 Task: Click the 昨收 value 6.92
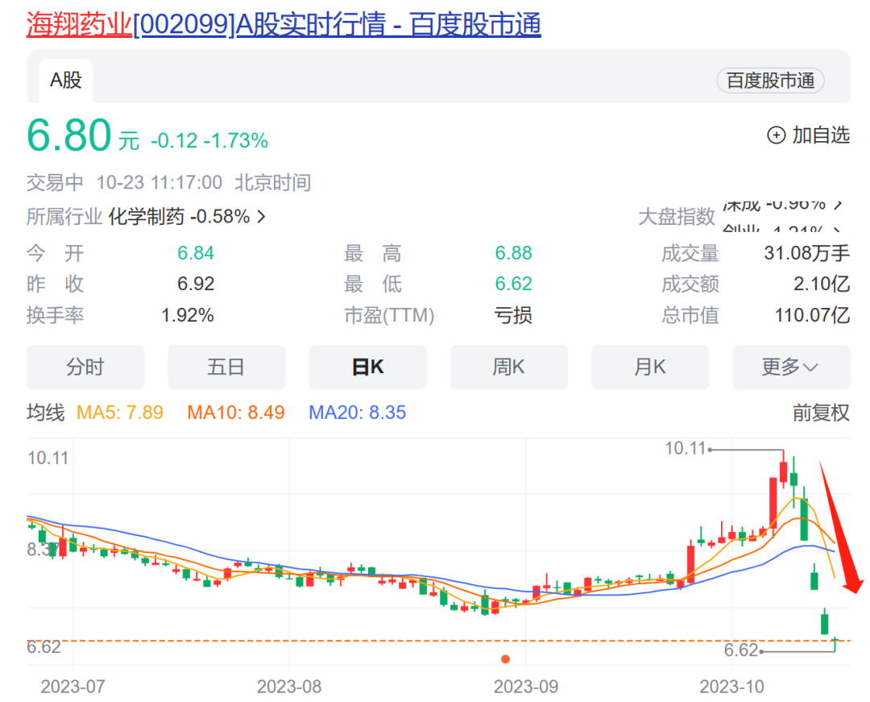pyautogui.click(x=195, y=284)
